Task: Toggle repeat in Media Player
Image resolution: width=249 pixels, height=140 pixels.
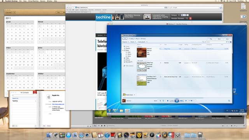Action: click(x=163, y=101)
